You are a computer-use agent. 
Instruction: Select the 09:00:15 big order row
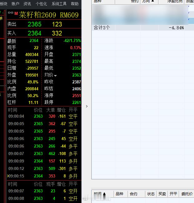[x=44, y=176]
